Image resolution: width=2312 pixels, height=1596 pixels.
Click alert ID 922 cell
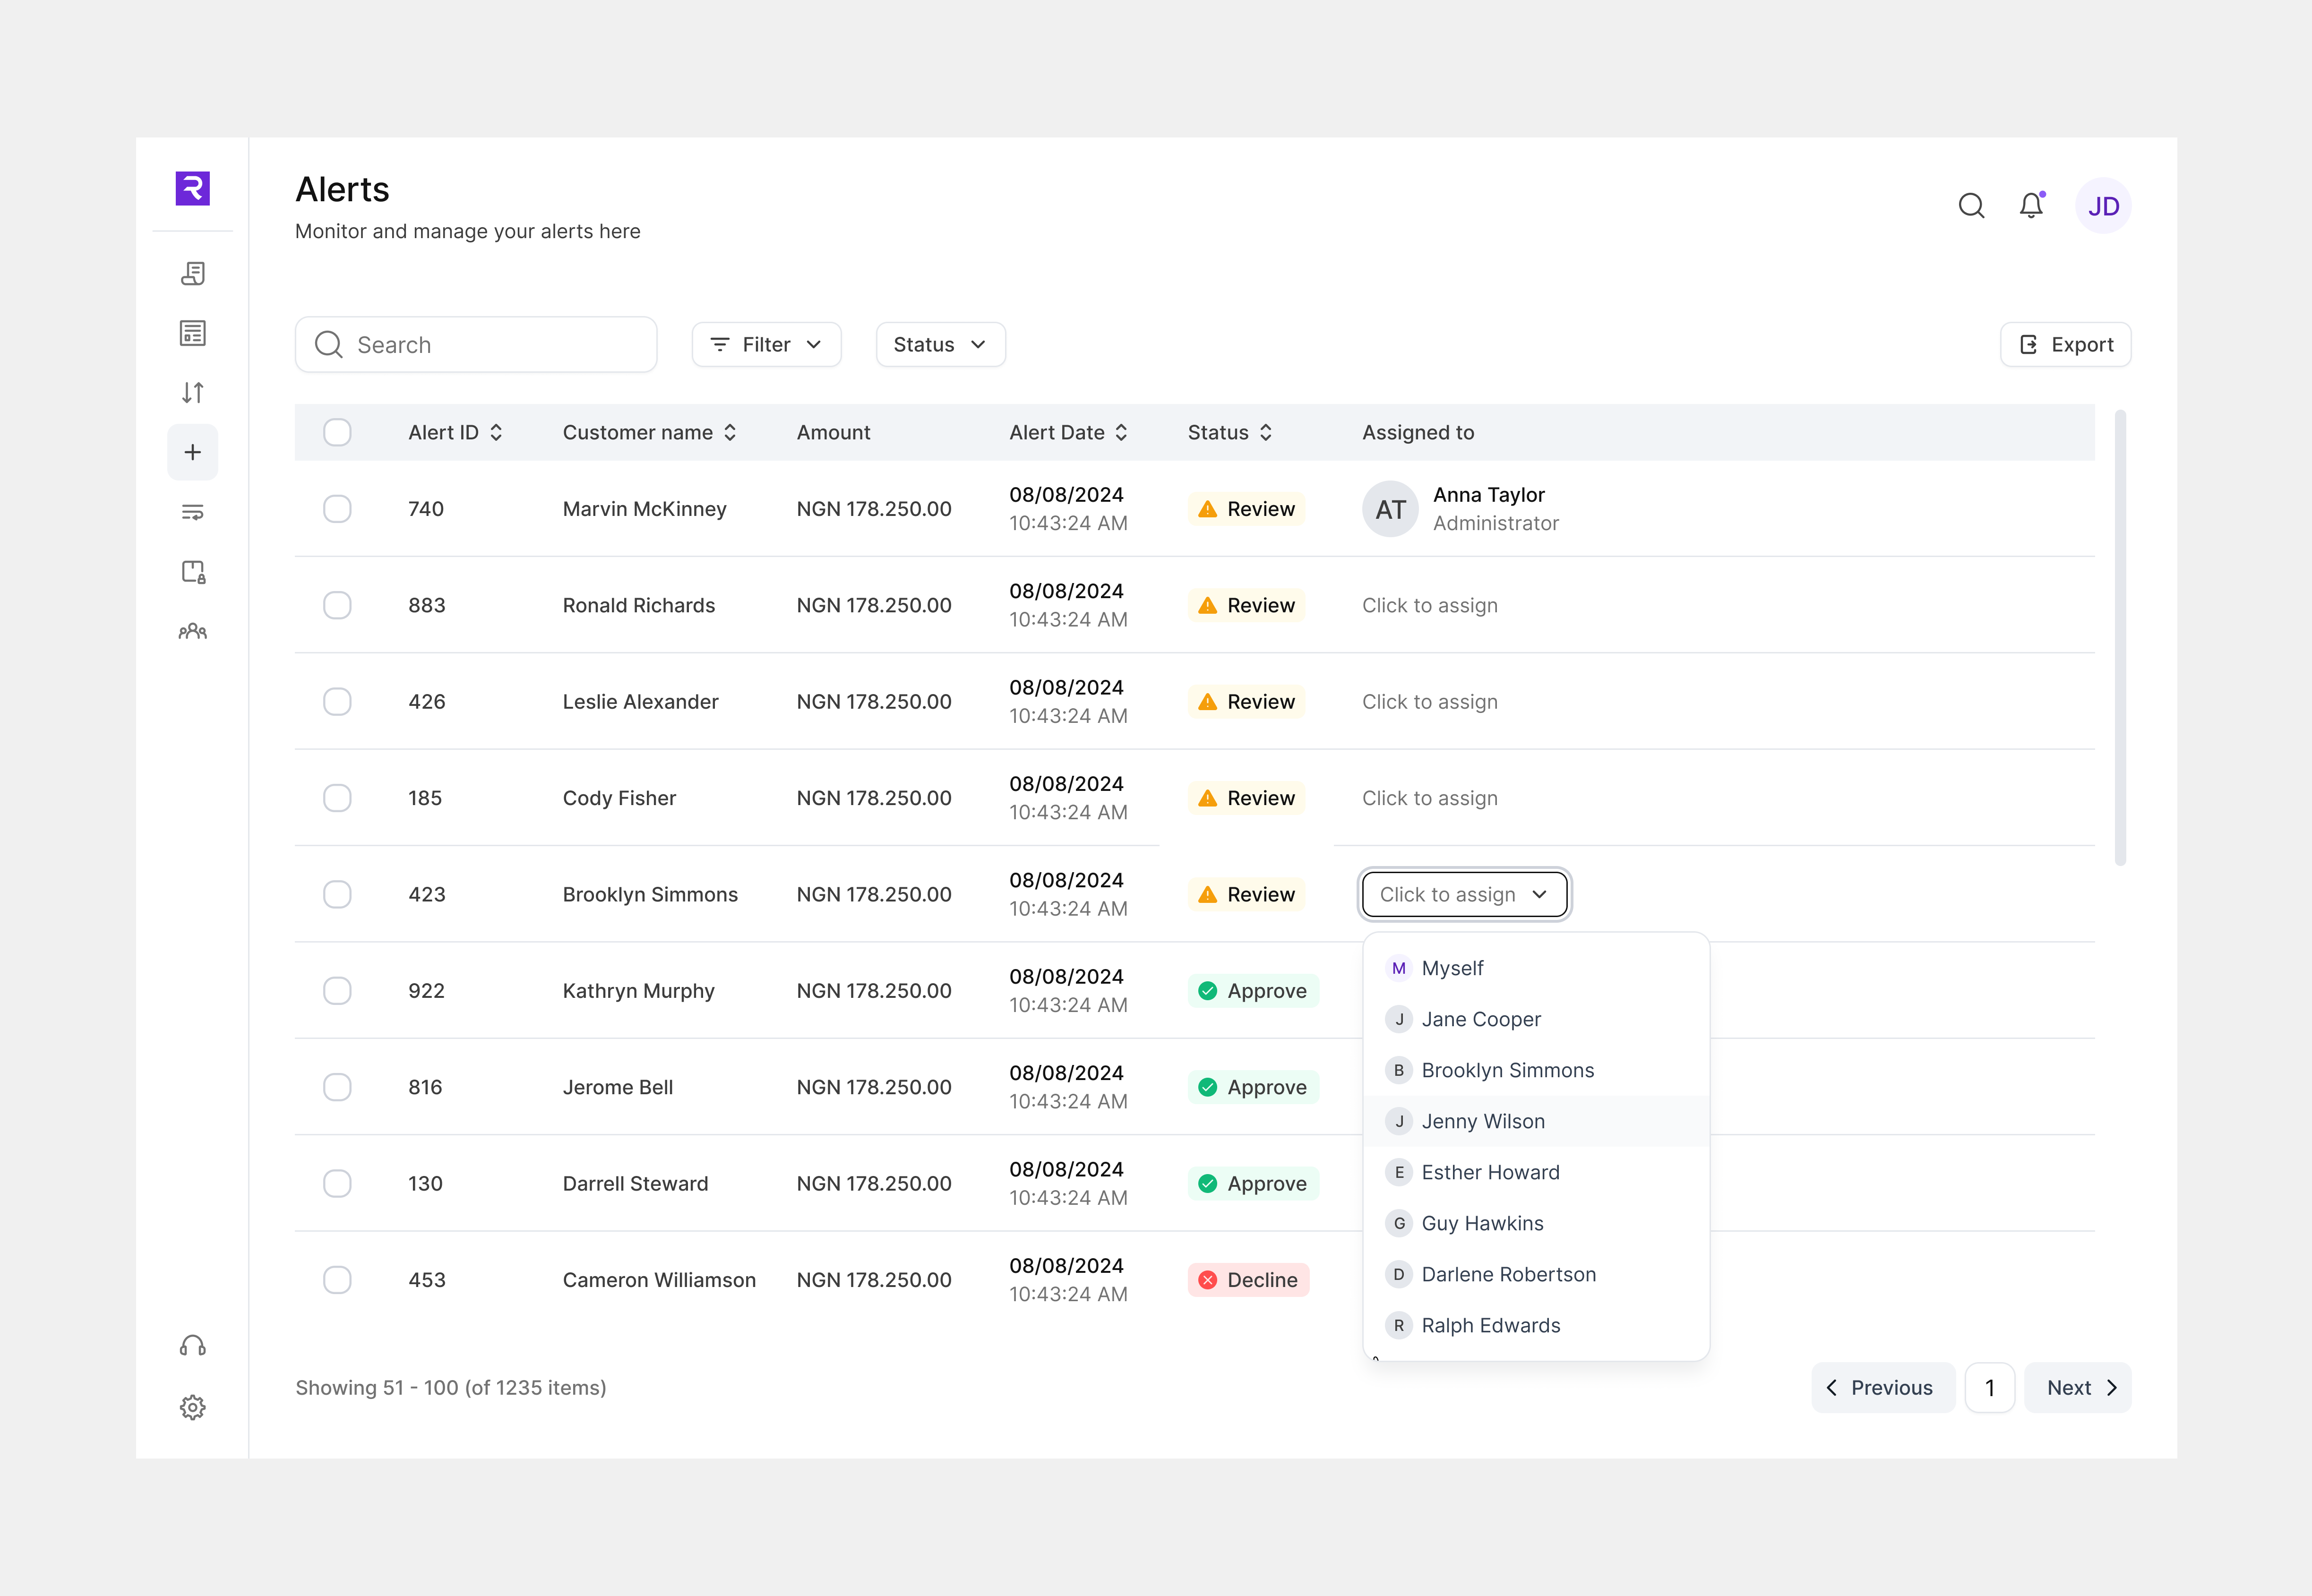426,991
